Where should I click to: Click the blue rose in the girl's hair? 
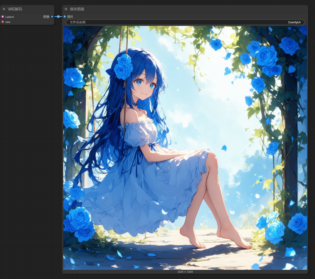point(123,67)
